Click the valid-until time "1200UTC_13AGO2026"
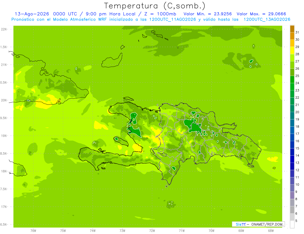The height and width of the screenshot is (234, 304). pyautogui.click(x=267, y=19)
